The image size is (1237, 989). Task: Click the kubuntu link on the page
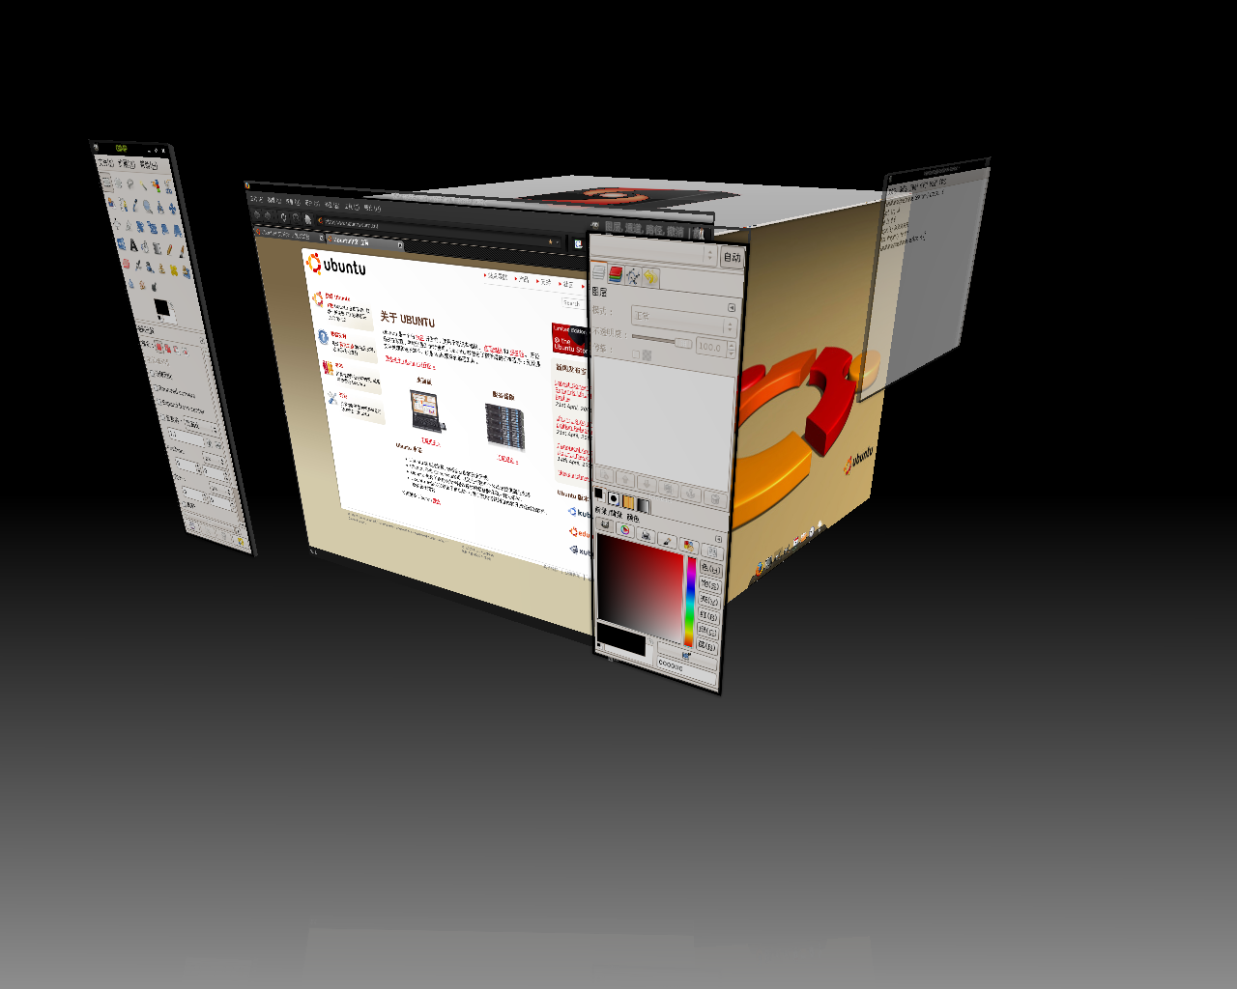click(x=580, y=513)
